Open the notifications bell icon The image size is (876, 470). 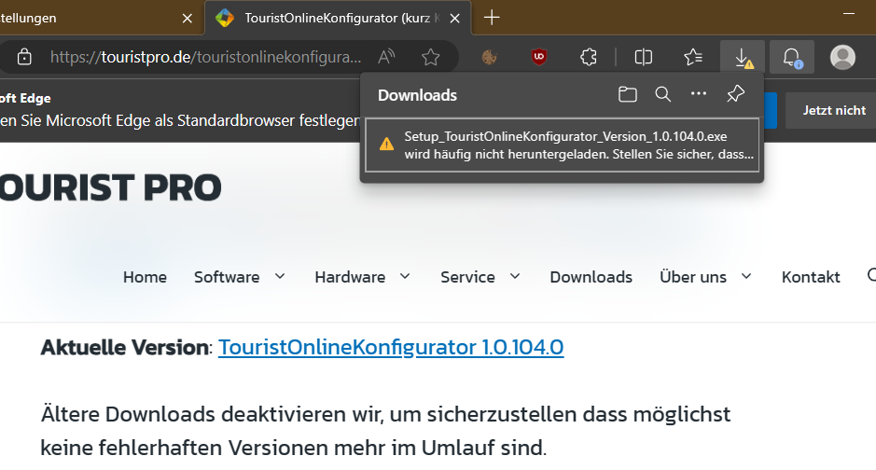(792, 57)
